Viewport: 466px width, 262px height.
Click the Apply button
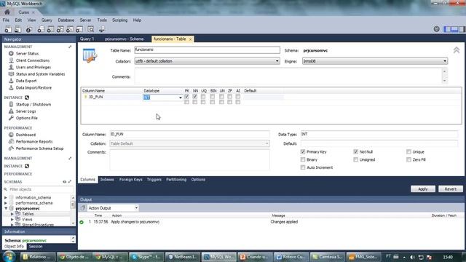pyautogui.click(x=423, y=189)
